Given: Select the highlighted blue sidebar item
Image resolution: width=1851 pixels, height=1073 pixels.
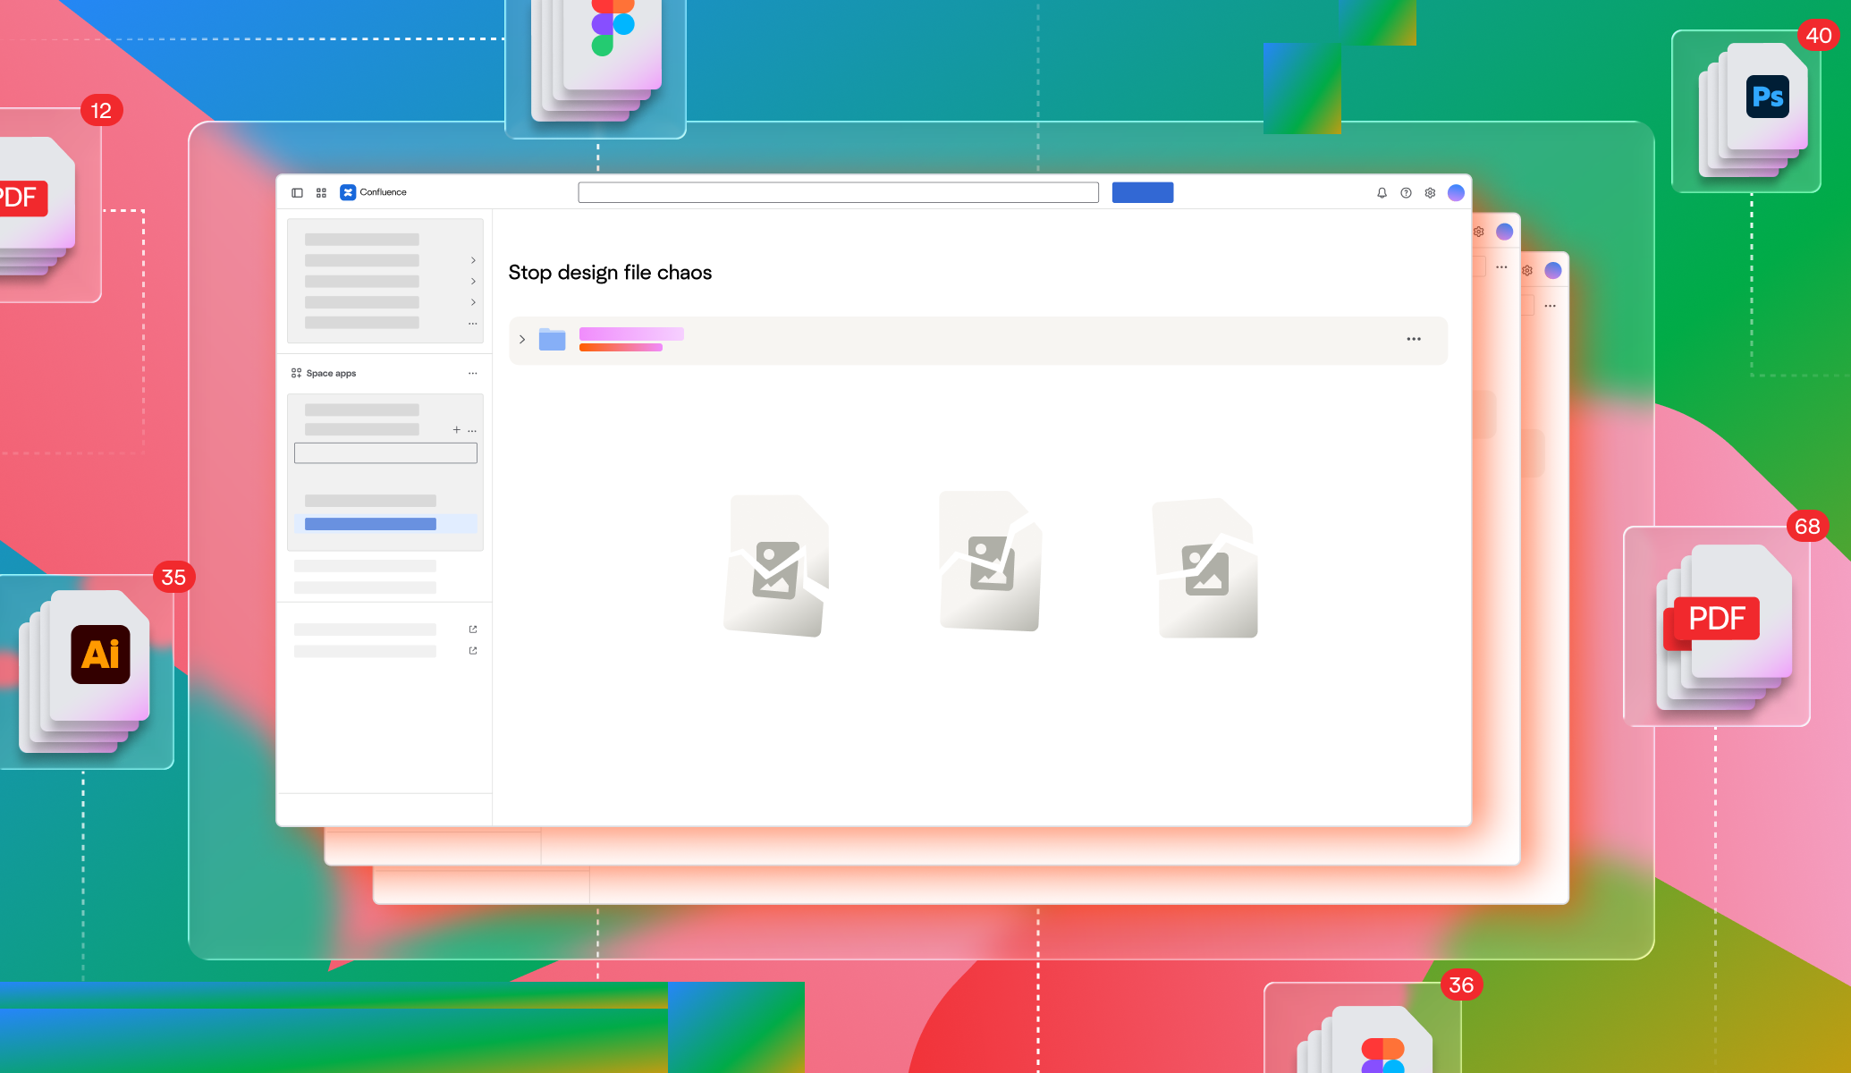Looking at the screenshot, I should coord(370,524).
